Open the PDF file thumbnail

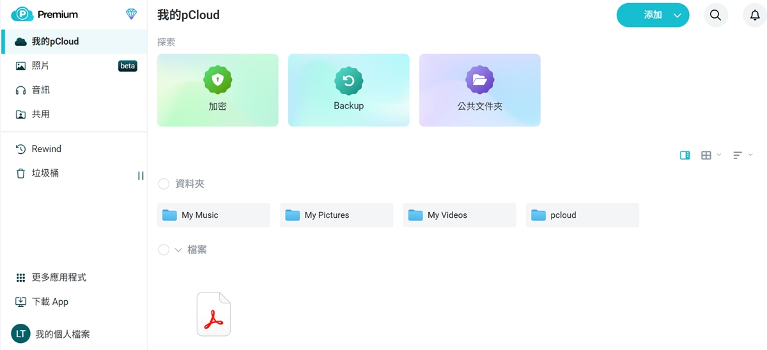coord(213,314)
